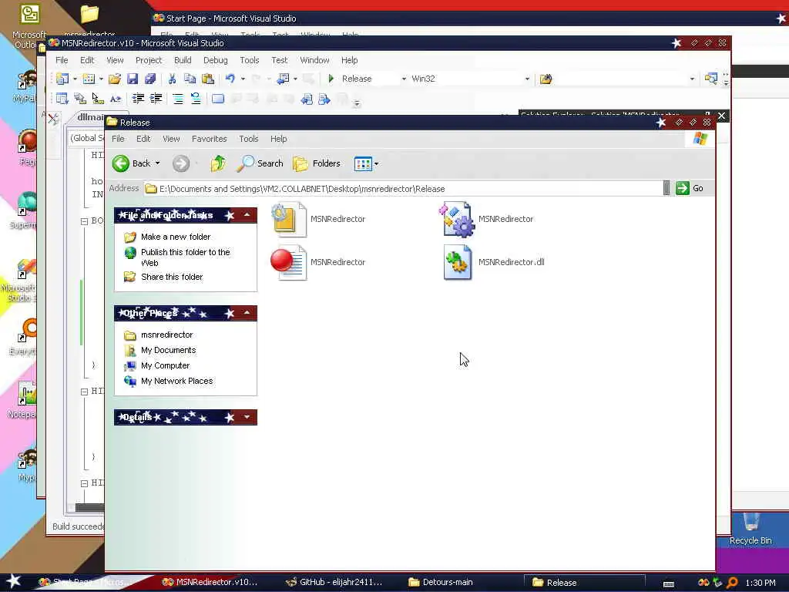Uncomment selected lines icon
This screenshot has width=789, height=592.
coord(196,99)
